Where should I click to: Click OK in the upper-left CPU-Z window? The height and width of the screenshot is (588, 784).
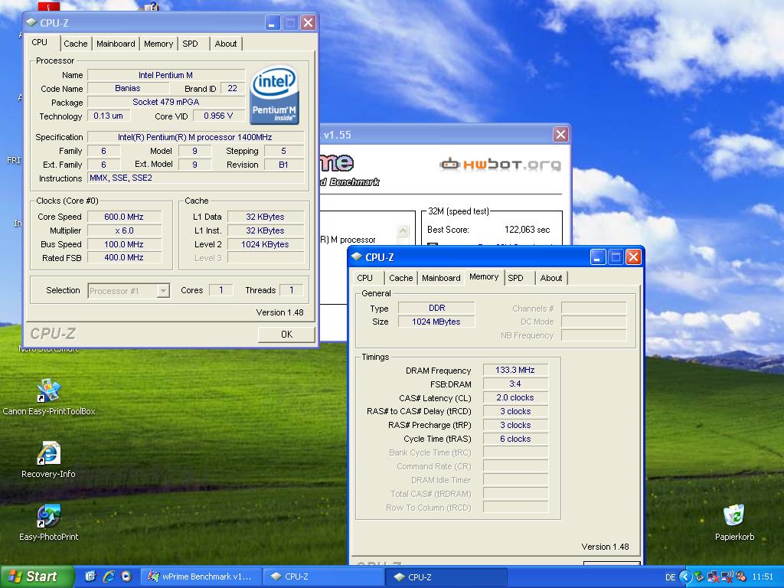coord(286,334)
